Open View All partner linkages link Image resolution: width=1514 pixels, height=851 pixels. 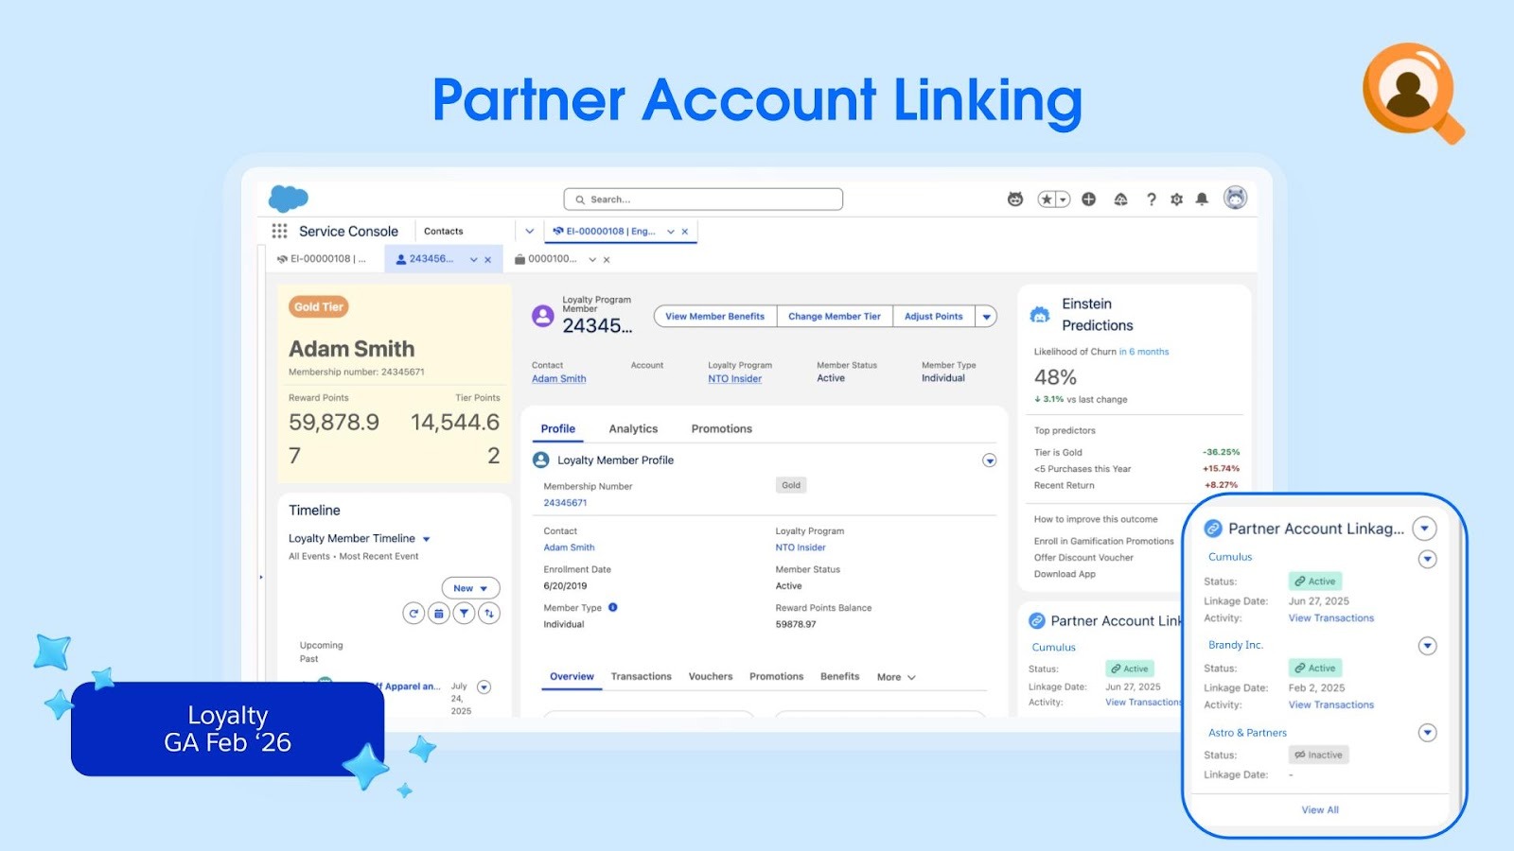(x=1319, y=810)
